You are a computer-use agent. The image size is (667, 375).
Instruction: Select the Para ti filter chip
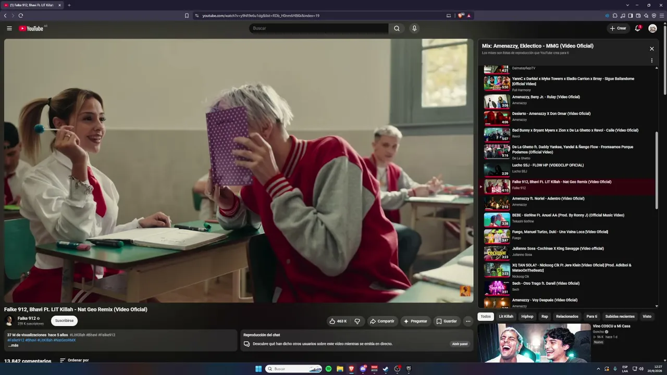click(x=592, y=316)
